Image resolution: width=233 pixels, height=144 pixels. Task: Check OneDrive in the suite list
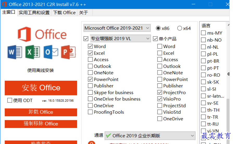coord(90,106)
